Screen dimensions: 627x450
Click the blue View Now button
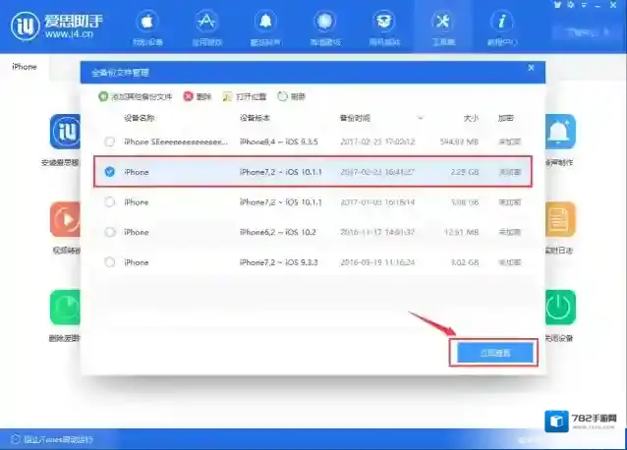point(493,352)
